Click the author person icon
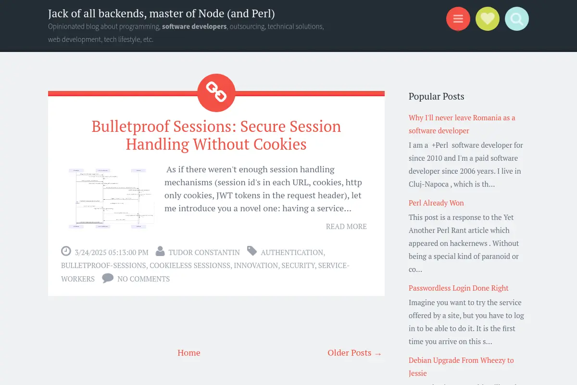Viewport: 577px width, 385px height. pos(160,251)
